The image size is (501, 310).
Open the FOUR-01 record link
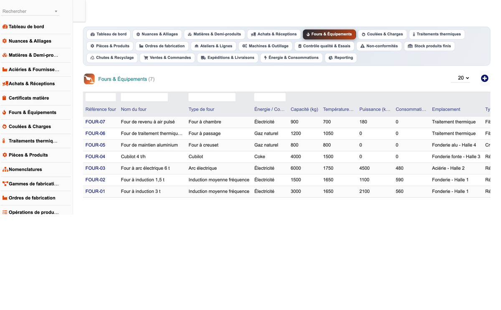95,192
